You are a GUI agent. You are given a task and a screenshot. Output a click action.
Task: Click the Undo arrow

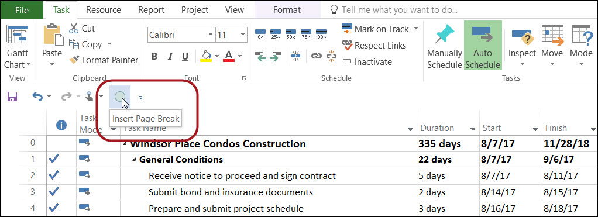[37, 97]
